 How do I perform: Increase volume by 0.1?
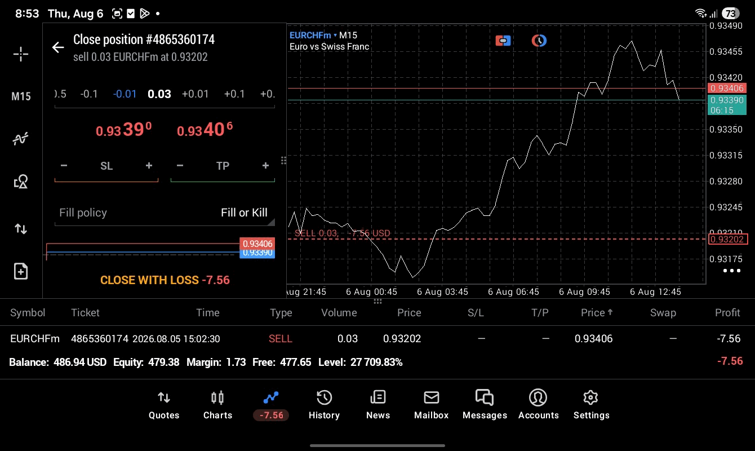[x=234, y=94]
